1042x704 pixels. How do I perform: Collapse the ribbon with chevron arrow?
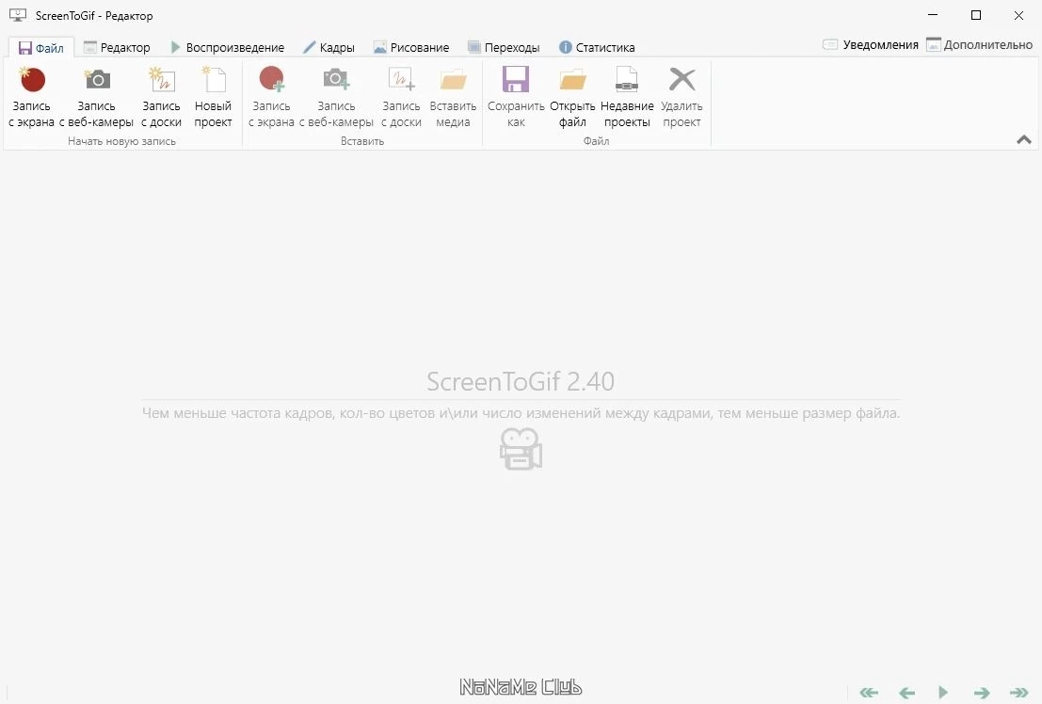[1024, 139]
